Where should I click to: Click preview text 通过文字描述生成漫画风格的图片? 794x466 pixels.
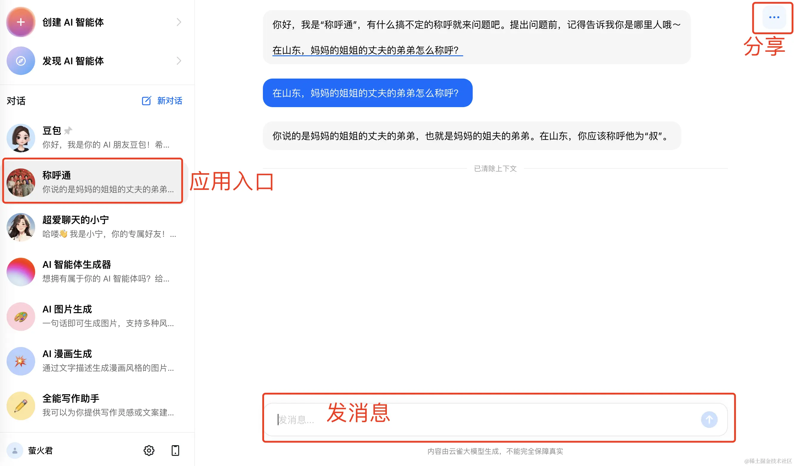click(108, 368)
